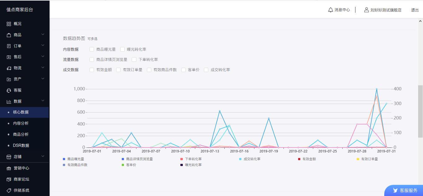This screenshot has height=196, width=423.
Task: Expand the 订单 menu chevron
Action: click(x=43, y=45)
